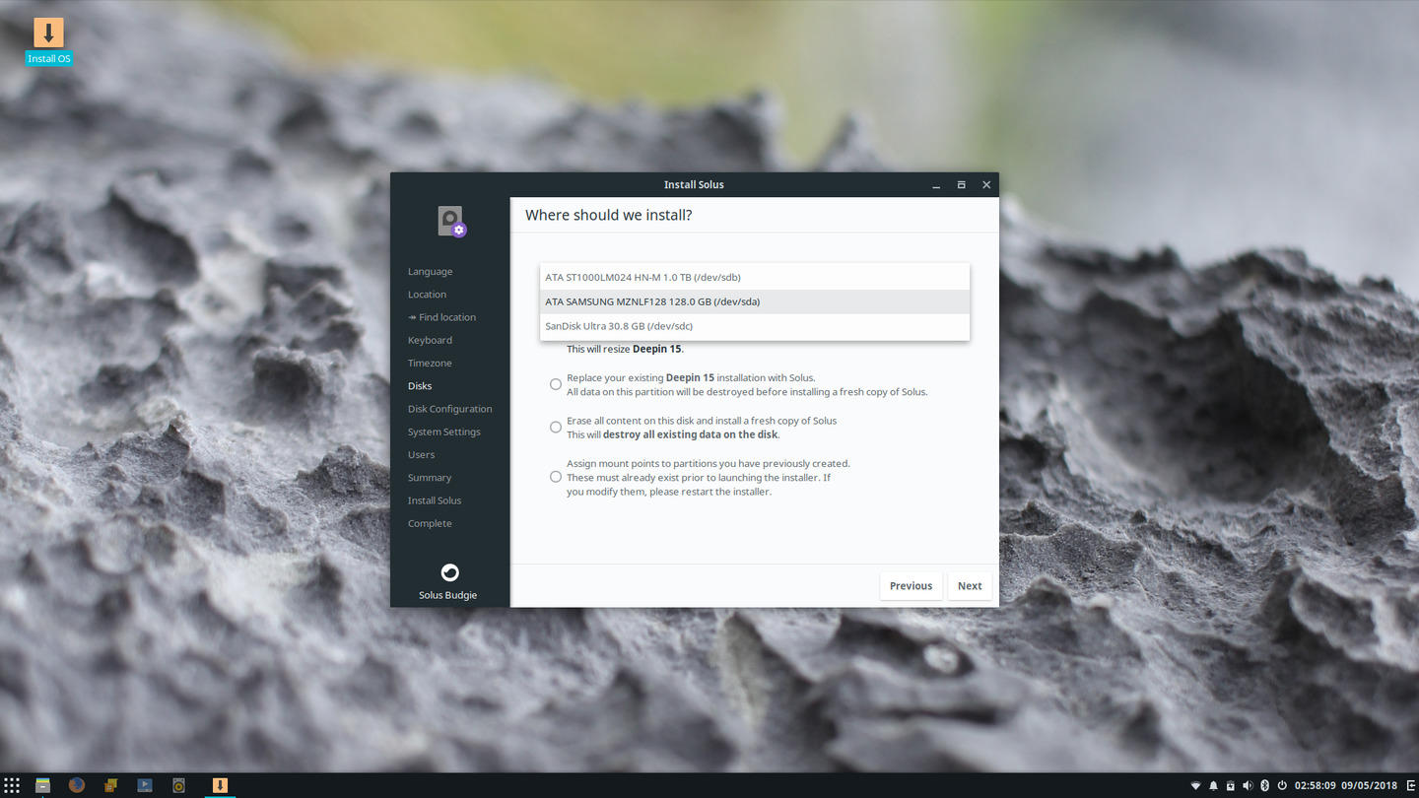Launch the file manager from the panel
The image size is (1419, 798).
tap(42, 785)
